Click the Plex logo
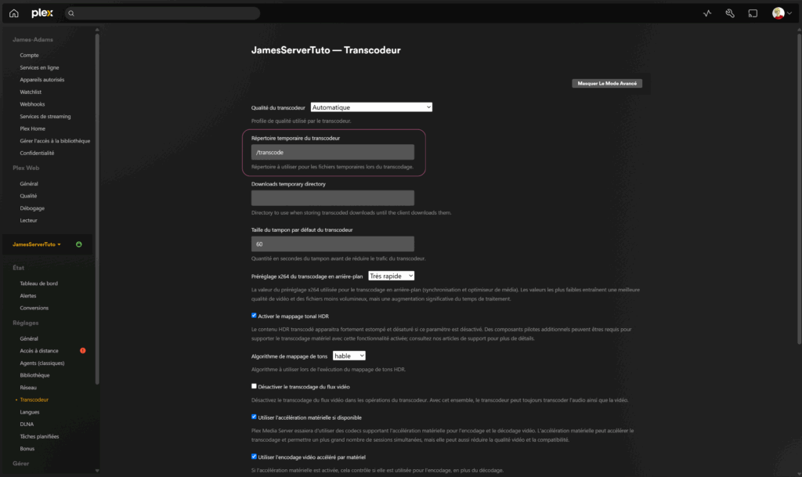802x477 pixels. [x=42, y=13]
